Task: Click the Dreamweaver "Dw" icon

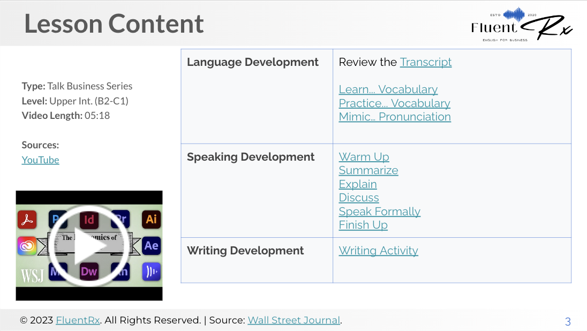Action: pyautogui.click(x=89, y=272)
